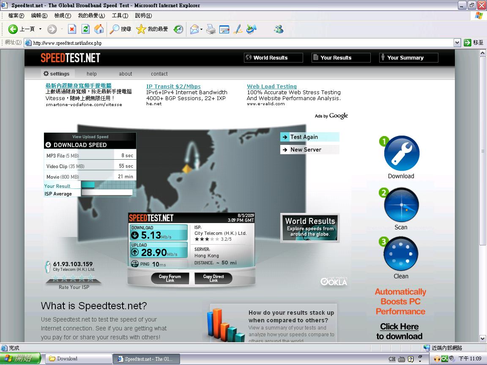Click the help link in Speedtest nav

click(92, 74)
